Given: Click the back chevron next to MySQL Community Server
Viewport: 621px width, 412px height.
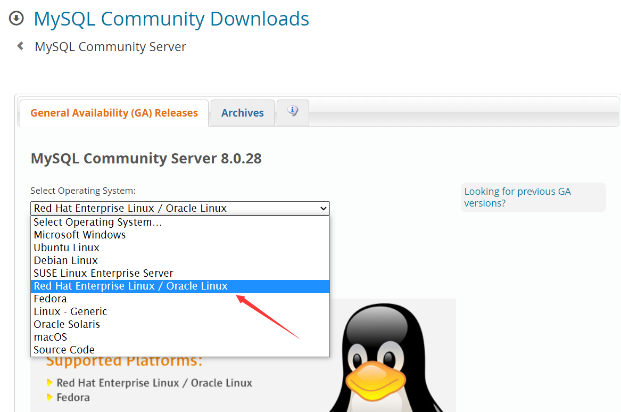Looking at the screenshot, I should pos(20,46).
